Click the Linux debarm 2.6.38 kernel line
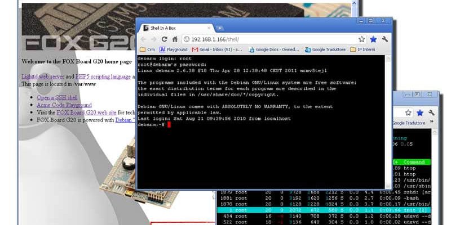The image size is (451, 225). (232, 71)
